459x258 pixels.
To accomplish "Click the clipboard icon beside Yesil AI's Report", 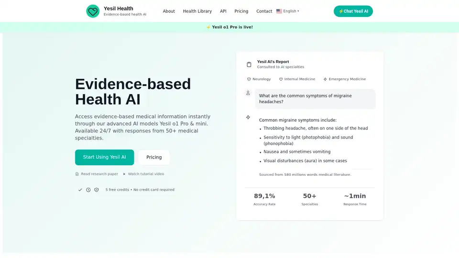I will pyautogui.click(x=249, y=64).
